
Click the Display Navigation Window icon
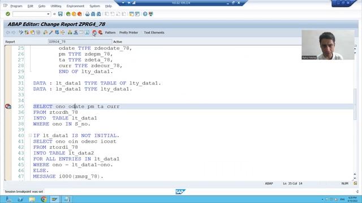click(76, 33)
